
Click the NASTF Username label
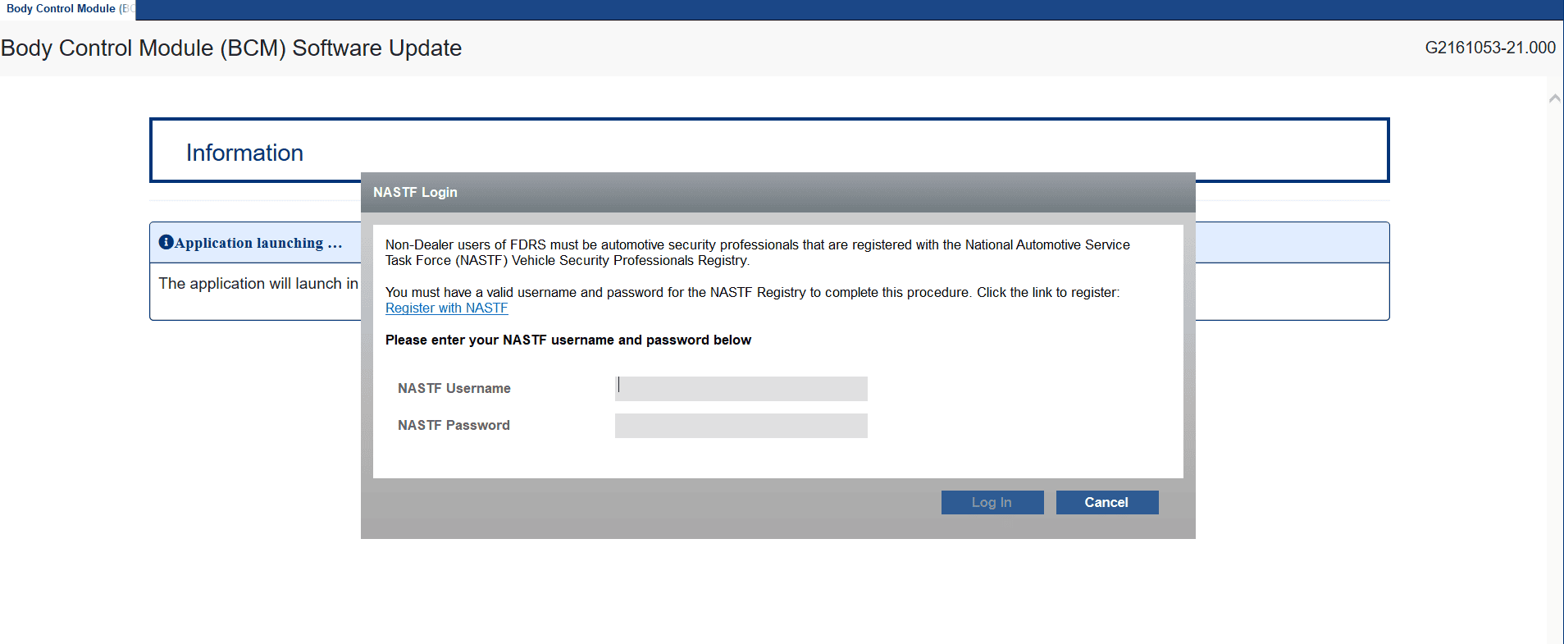pyautogui.click(x=454, y=389)
